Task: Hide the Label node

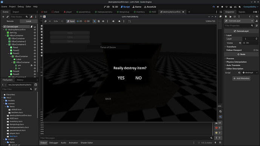Action: [x=35, y=59]
